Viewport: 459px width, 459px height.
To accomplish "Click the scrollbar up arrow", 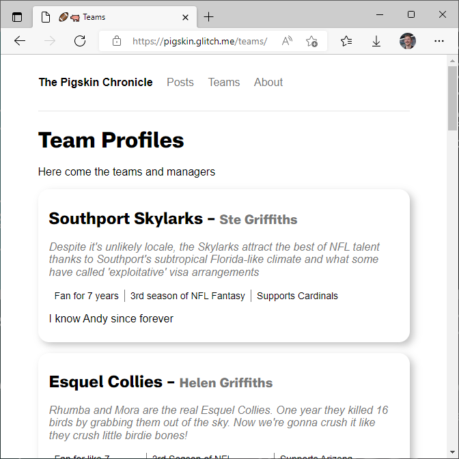I will pyautogui.click(x=453, y=61).
